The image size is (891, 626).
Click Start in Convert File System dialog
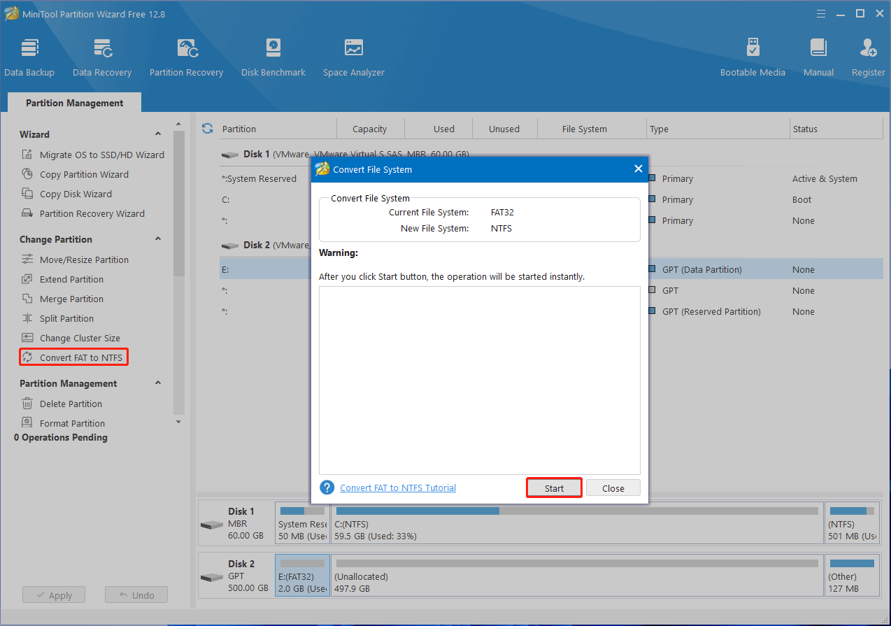[x=554, y=488]
